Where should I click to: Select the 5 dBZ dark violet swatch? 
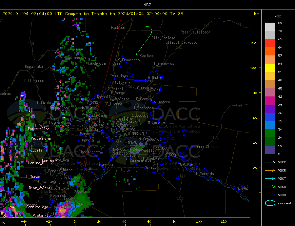point(270,150)
